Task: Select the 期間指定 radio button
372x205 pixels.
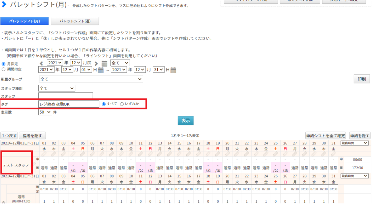Action: pyautogui.click(x=4, y=69)
